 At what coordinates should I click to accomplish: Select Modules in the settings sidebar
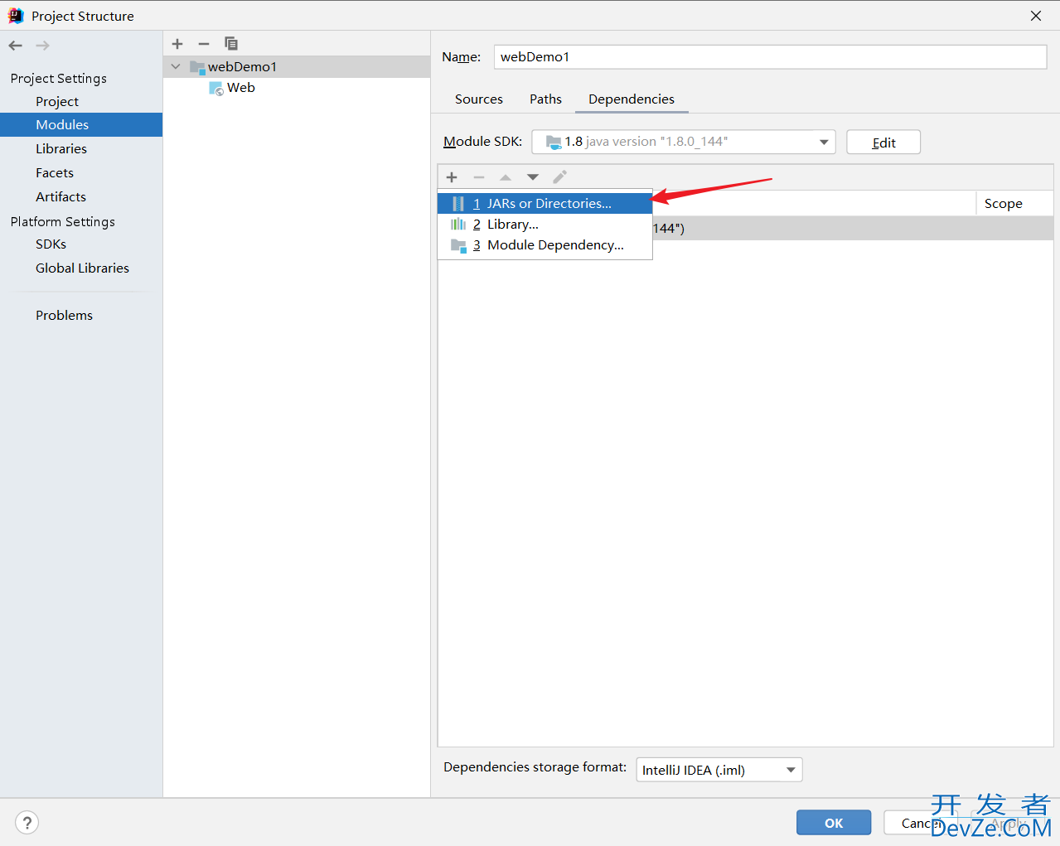[81, 124]
